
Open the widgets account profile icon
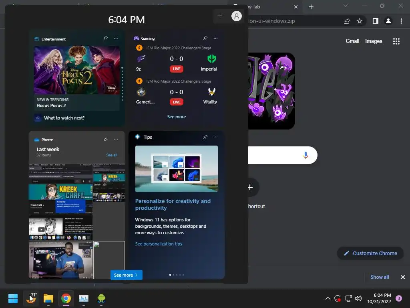236,16
